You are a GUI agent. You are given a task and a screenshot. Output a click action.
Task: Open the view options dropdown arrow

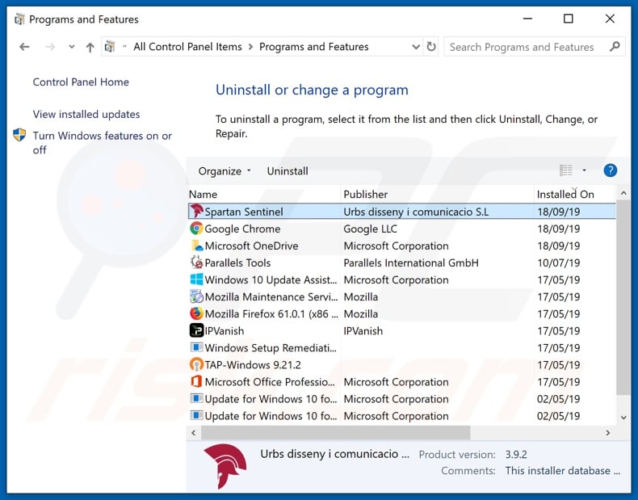(584, 170)
